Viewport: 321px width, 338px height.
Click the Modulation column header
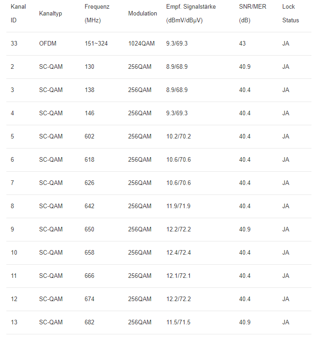tap(143, 13)
